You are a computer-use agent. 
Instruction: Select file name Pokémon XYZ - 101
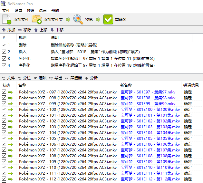coord(68,115)
